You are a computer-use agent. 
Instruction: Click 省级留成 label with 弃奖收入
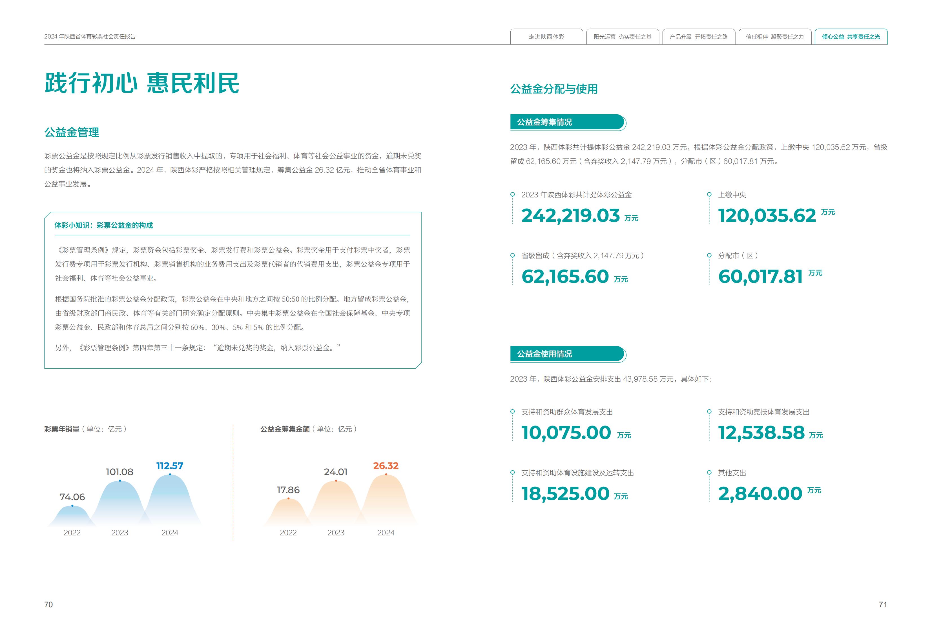click(583, 256)
